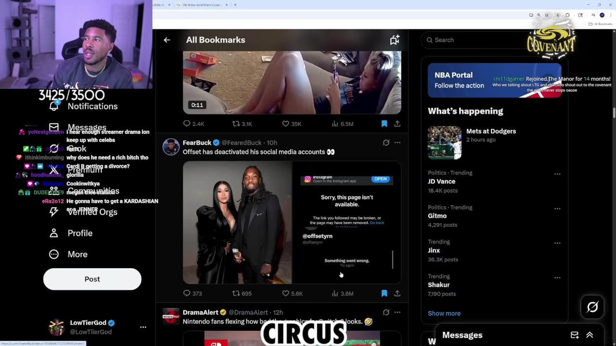Image resolution: width=616 pixels, height=346 pixels.
Task: Open the three-dot menu beside LowTierGod
Action: [x=143, y=327]
